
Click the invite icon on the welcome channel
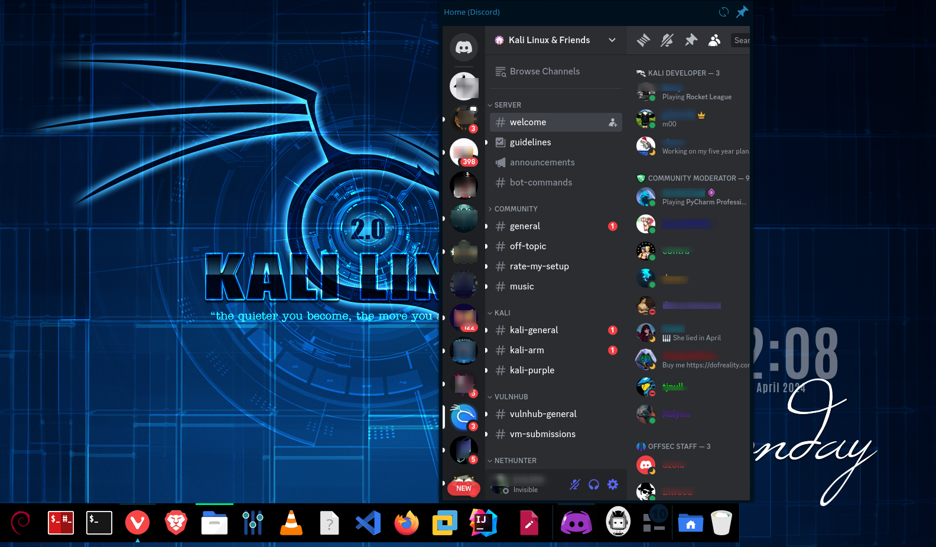click(613, 122)
